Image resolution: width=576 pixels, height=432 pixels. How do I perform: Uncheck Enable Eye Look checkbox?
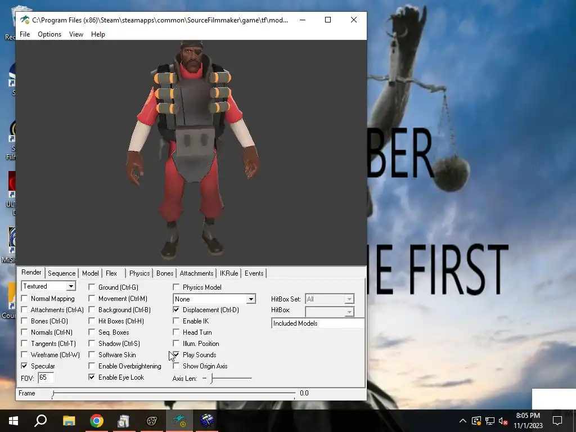tap(92, 377)
